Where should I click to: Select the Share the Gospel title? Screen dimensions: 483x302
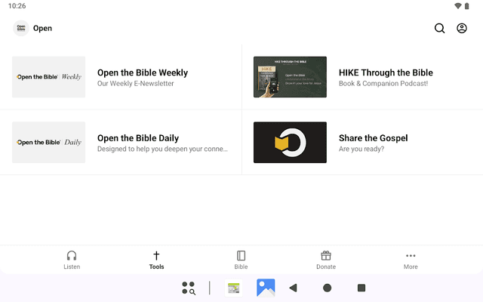[374, 138]
